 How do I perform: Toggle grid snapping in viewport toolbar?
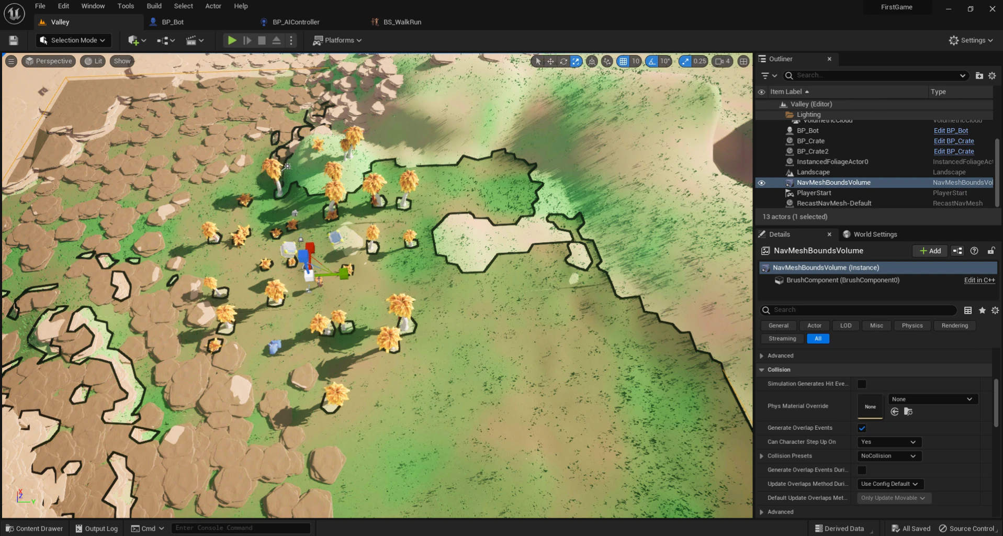tap(623, 61)
